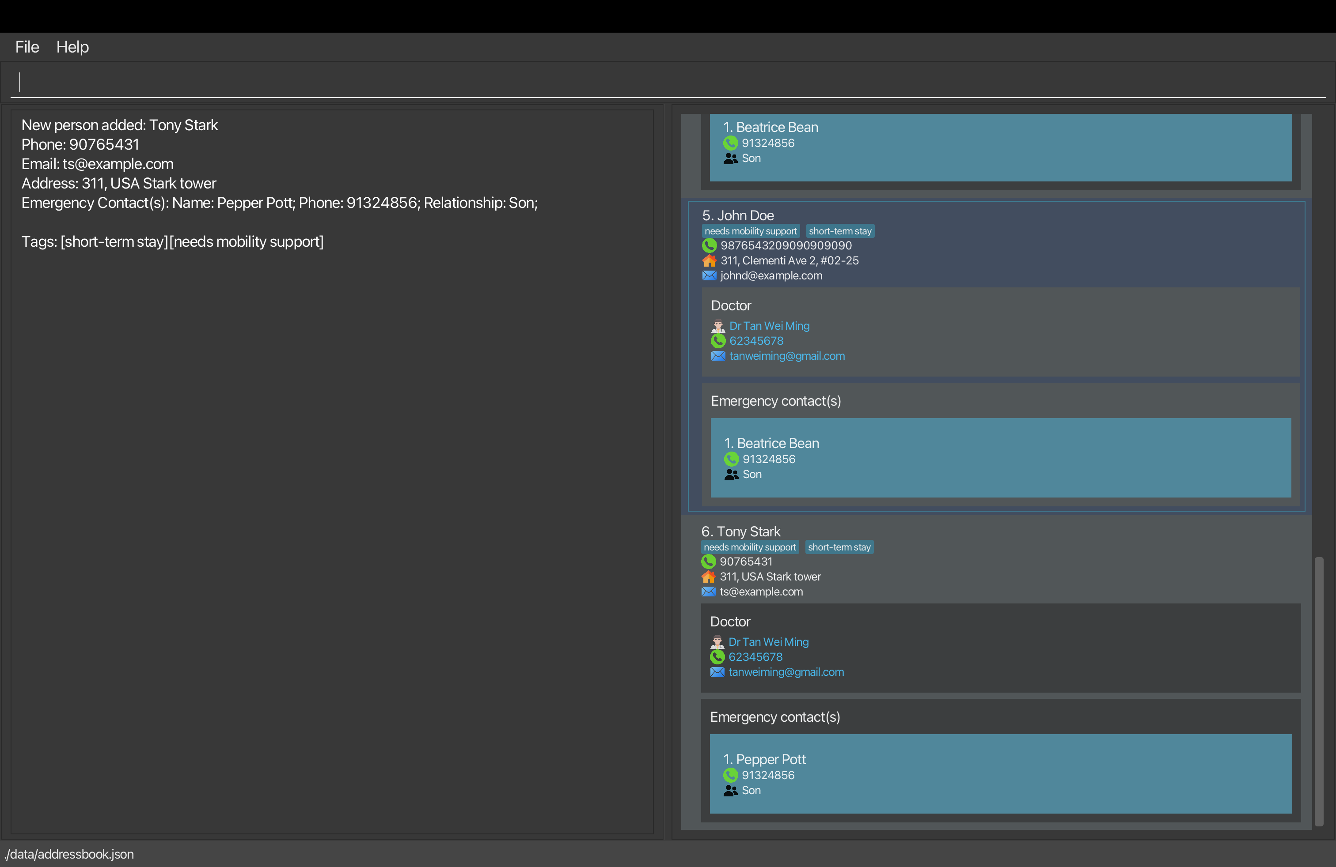Open the File menu
Screen dimensions: 1336x867
(27, 47)
